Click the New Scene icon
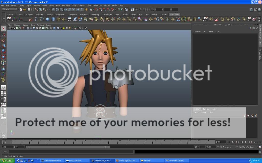Image resolution: width=262 pixels, height=163 pixels. [x=21, y=9]
